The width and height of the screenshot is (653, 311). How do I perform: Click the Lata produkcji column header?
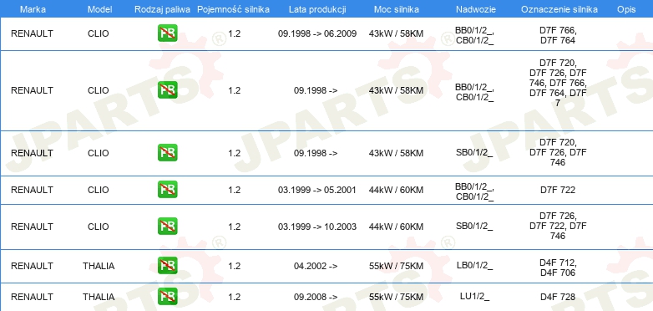click(317, 9)
